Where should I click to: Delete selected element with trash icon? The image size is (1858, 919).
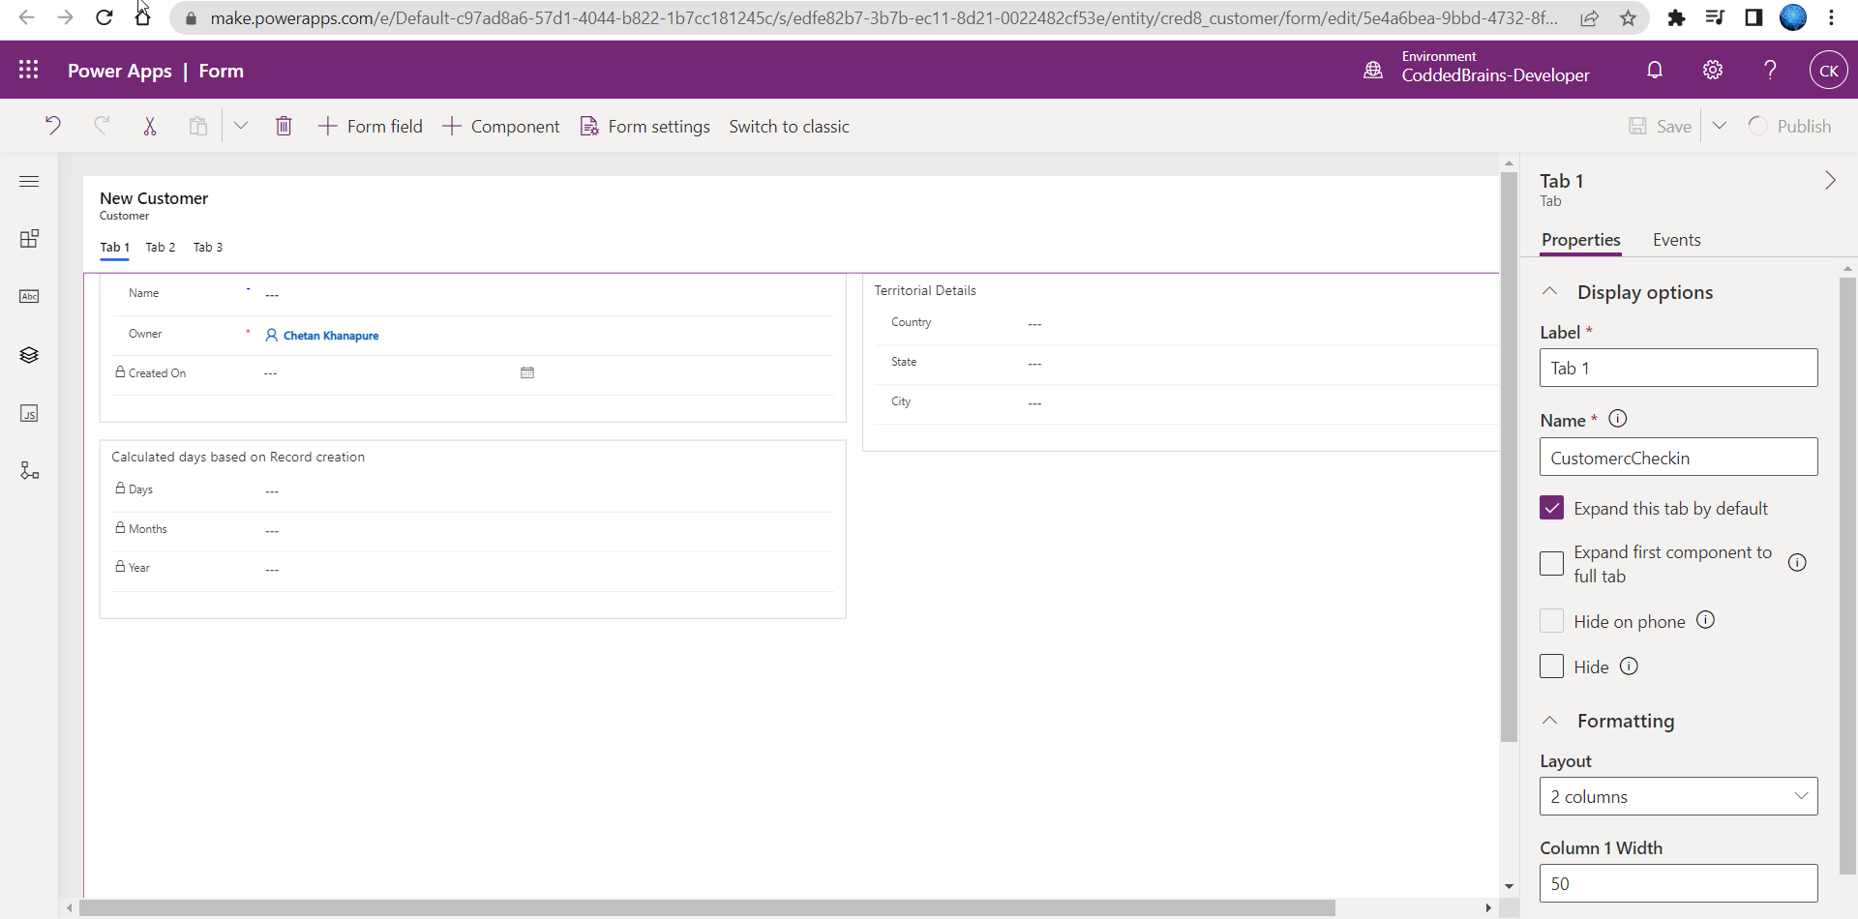[284, 126]
